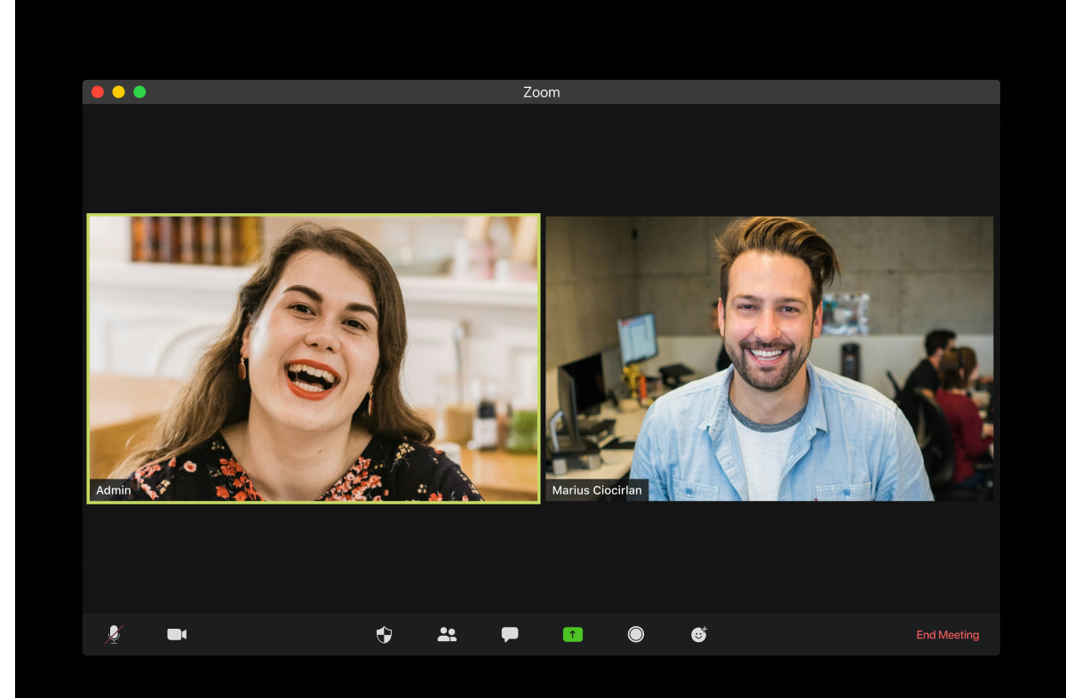Click the Zoom title in title bar

(541, 92)
